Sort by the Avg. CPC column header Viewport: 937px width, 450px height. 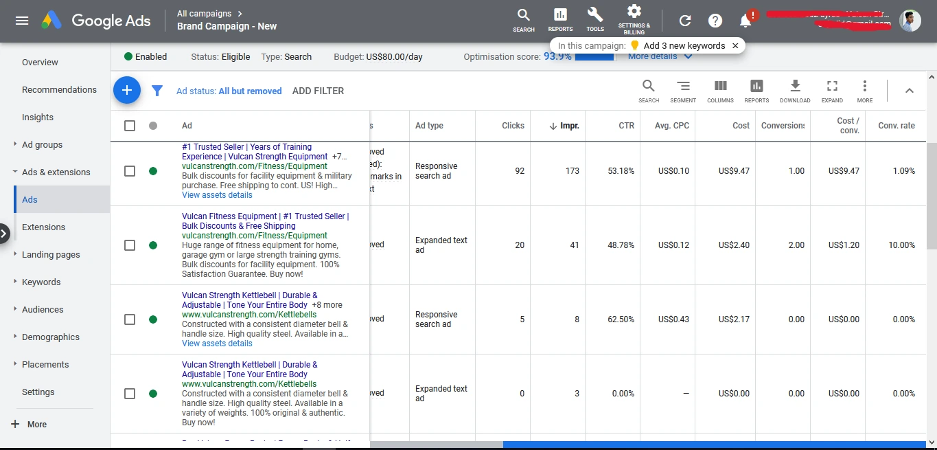(672, 126)
